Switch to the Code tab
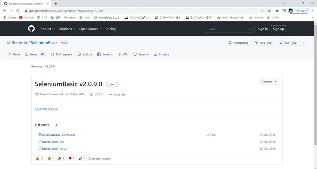This screenshot has width=317, height=169. point(14,54)
